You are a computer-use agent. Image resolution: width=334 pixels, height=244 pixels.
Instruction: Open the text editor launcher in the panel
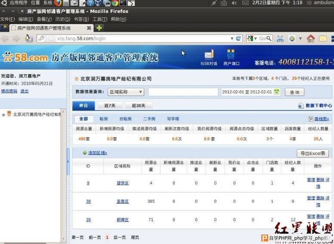(83, 3)
